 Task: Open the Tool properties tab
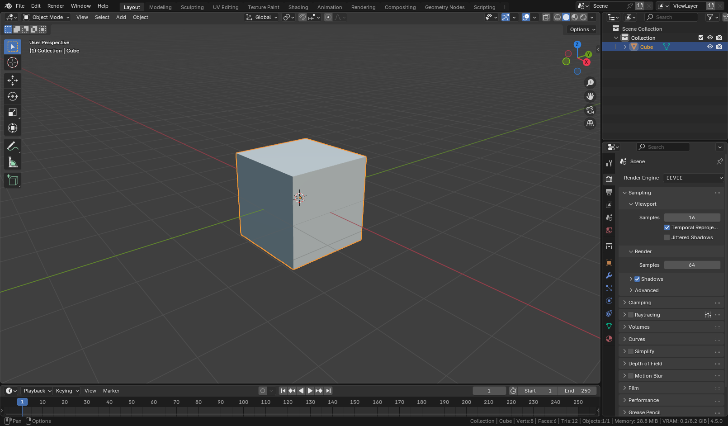[x=609, y=163]
